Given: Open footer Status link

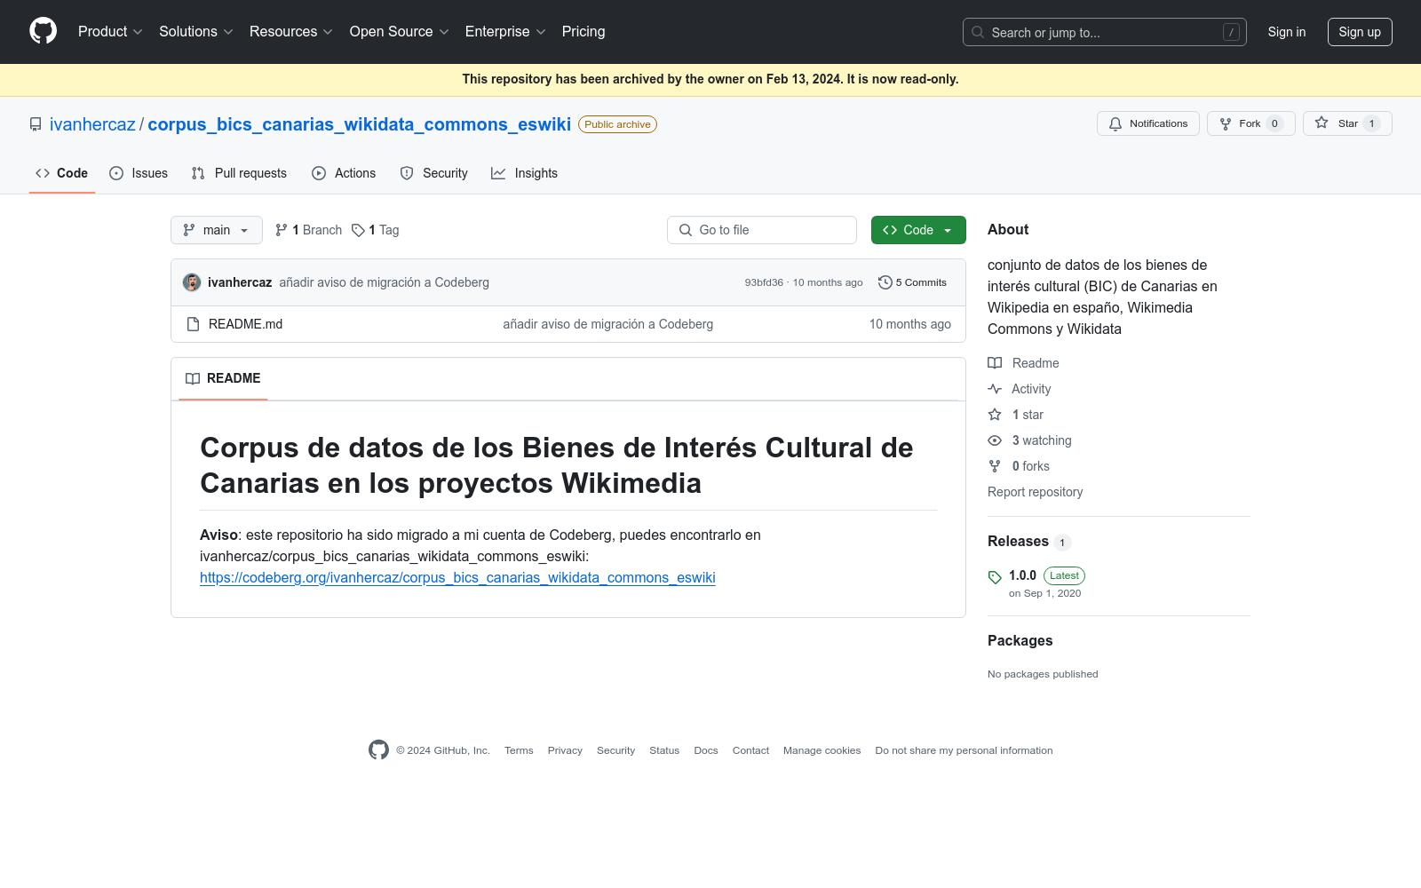Looking at the screenshot, I should (664, 750).
